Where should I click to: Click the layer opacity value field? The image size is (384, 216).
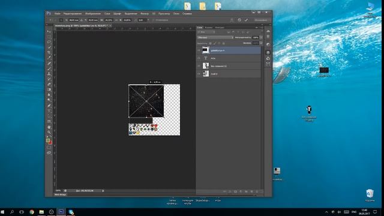(256, 37)
